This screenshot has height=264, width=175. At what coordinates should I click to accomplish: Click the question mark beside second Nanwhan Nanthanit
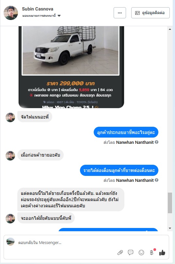(x=156, y=180)
